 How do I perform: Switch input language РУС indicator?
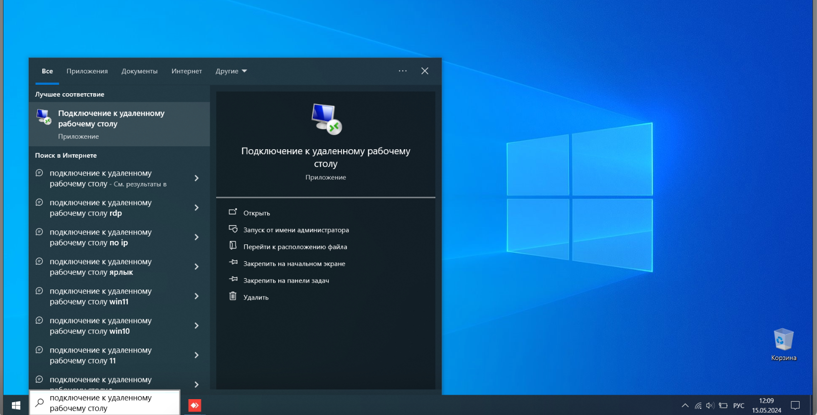(739, 406)
